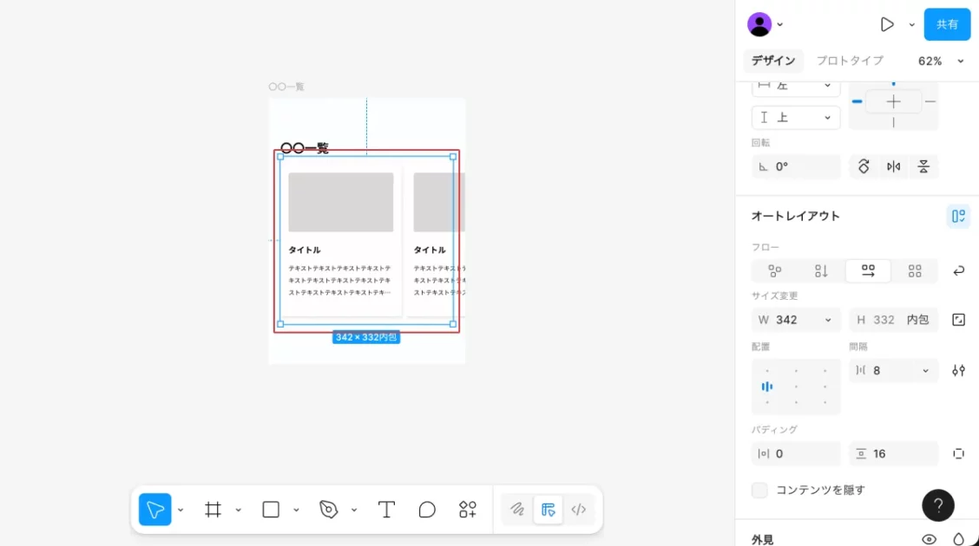Select the Comment tool
The image size is (979, 546).
[427, 510]
